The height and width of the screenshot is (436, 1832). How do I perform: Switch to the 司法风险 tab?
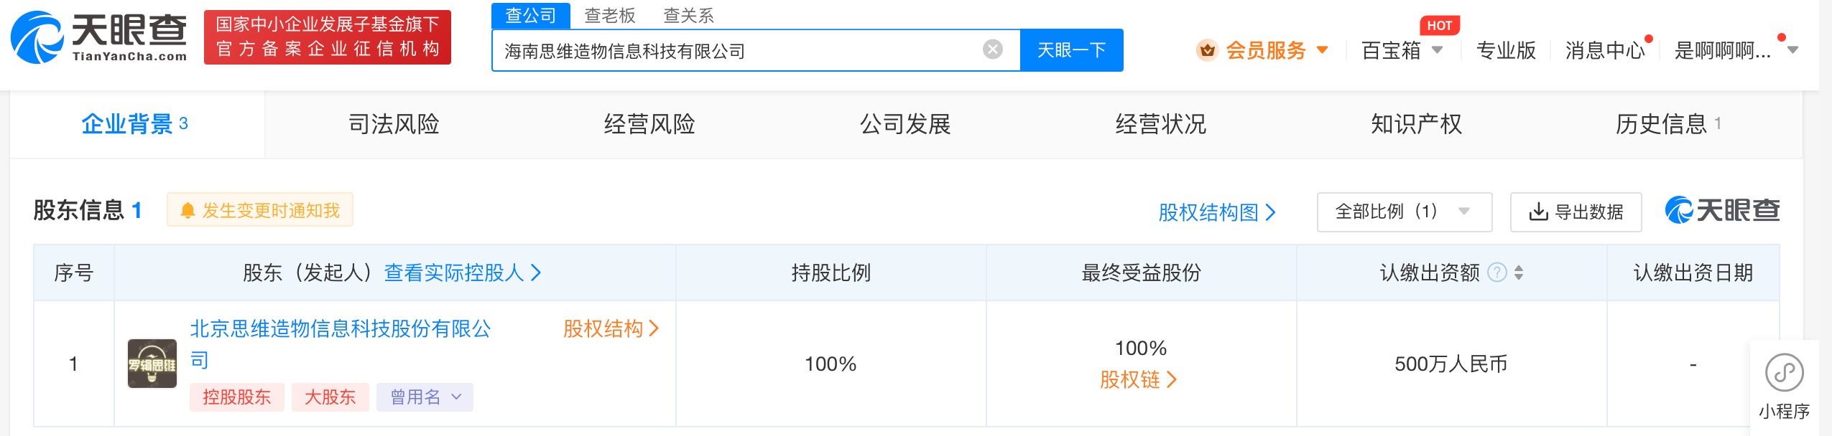tap(393, 124)
